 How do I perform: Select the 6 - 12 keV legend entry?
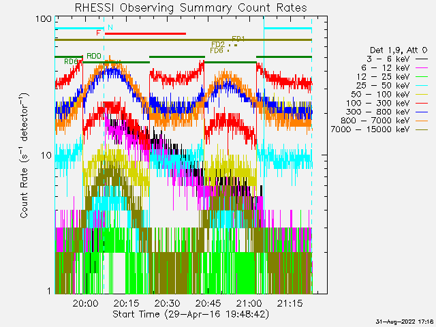[x=394, y=68]
